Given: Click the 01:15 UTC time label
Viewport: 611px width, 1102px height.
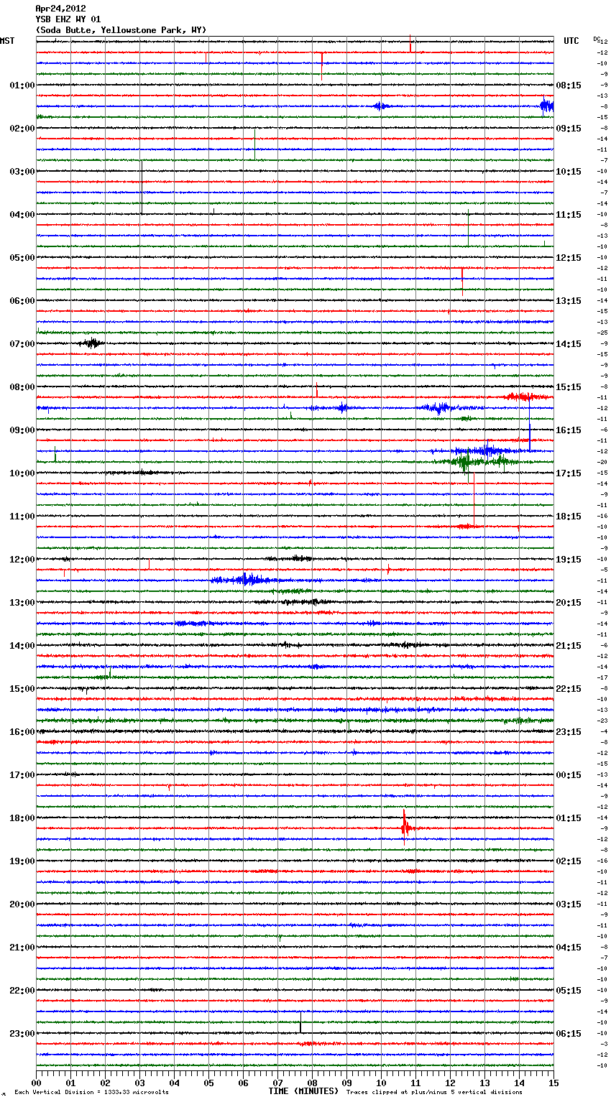Looking at the screenshot, I should click(569, 818).
